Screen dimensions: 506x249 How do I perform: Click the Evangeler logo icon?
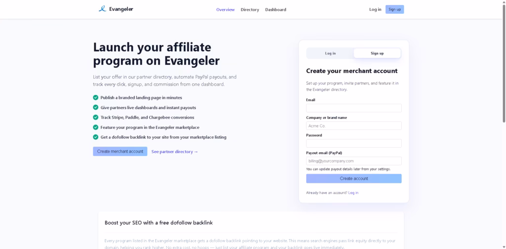point(102,9)
